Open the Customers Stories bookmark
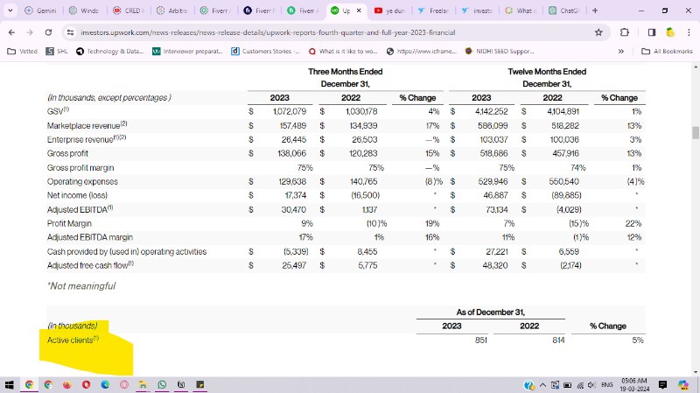This screenshot has height=393, width=700. point(262,52)
